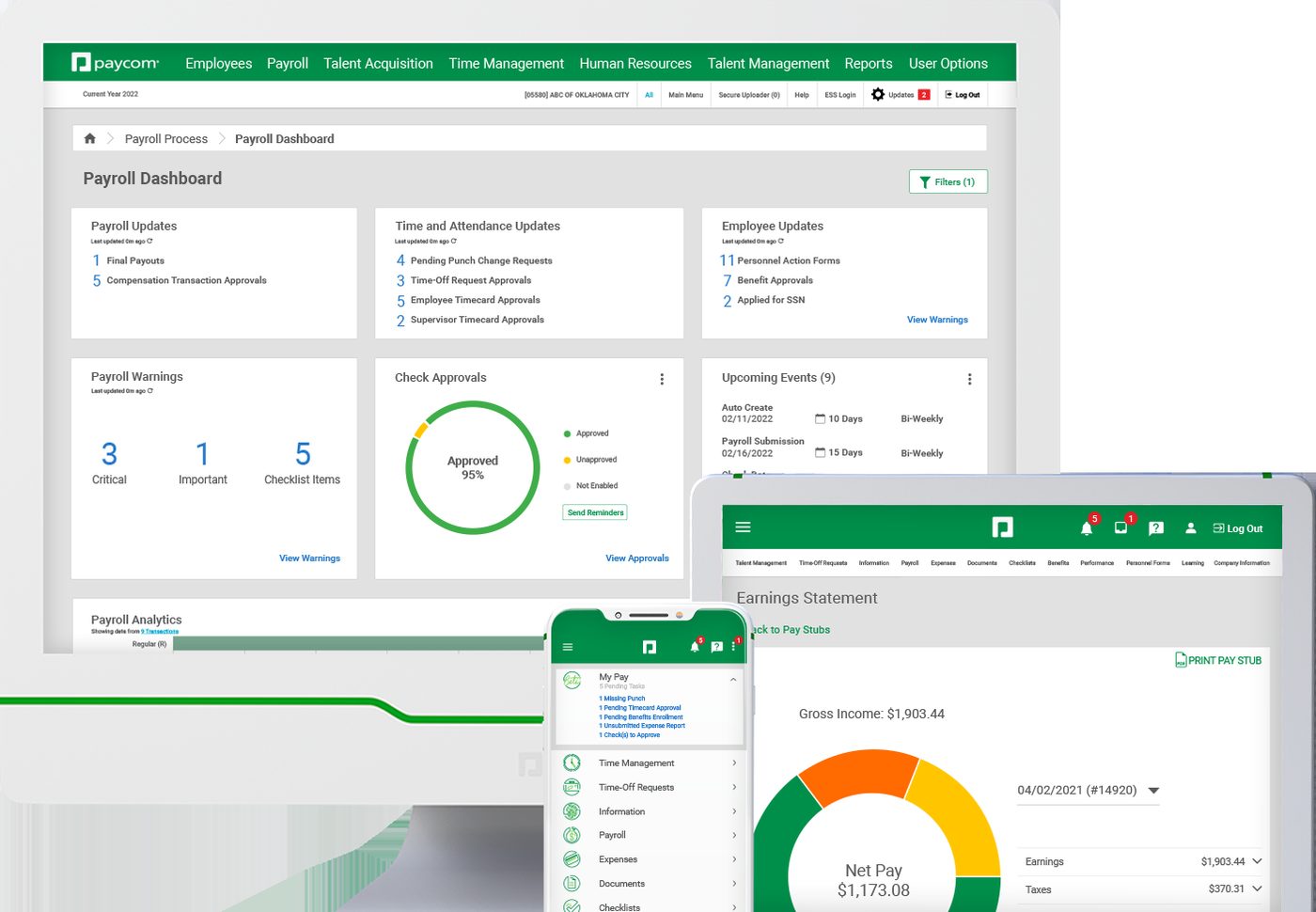Image resolution: width=1316 pixels, height=912 pixels.
Task: Tap the Expenses card icon on the phone
Action: coord(572,858)
